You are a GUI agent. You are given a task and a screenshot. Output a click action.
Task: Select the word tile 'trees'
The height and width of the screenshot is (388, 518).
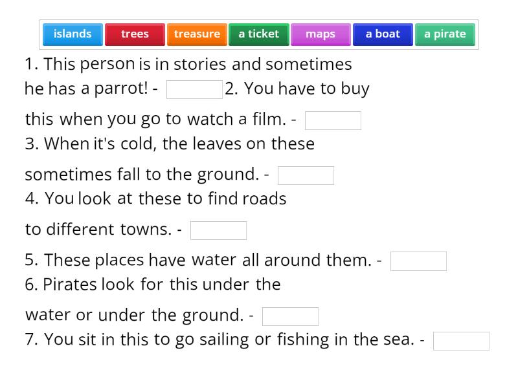point(135,34)
